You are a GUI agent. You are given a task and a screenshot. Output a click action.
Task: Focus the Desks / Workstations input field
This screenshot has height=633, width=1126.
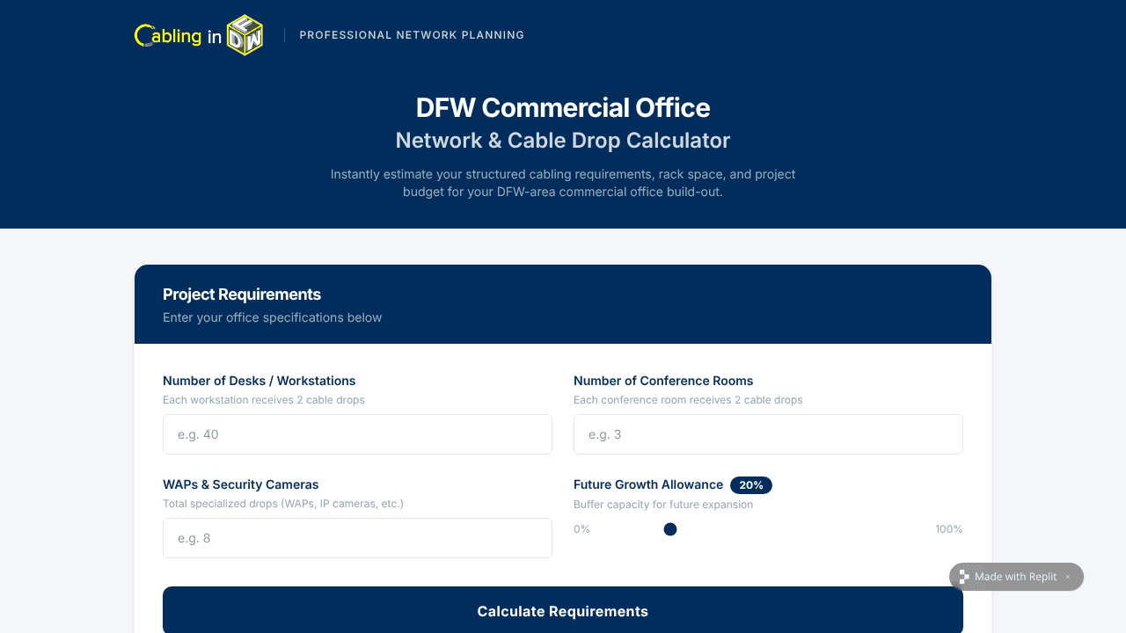tap(357, 434)
